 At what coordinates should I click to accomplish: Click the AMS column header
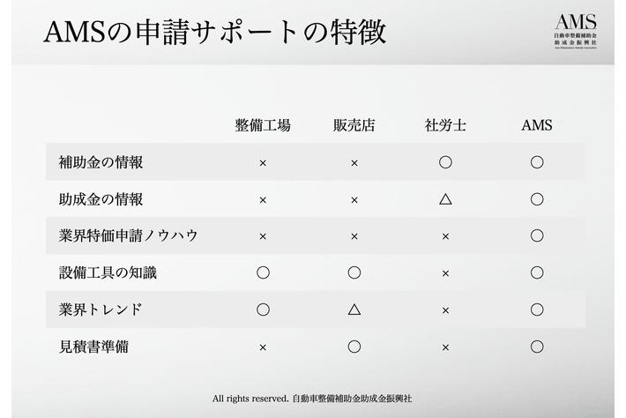(x=536, y=125)
